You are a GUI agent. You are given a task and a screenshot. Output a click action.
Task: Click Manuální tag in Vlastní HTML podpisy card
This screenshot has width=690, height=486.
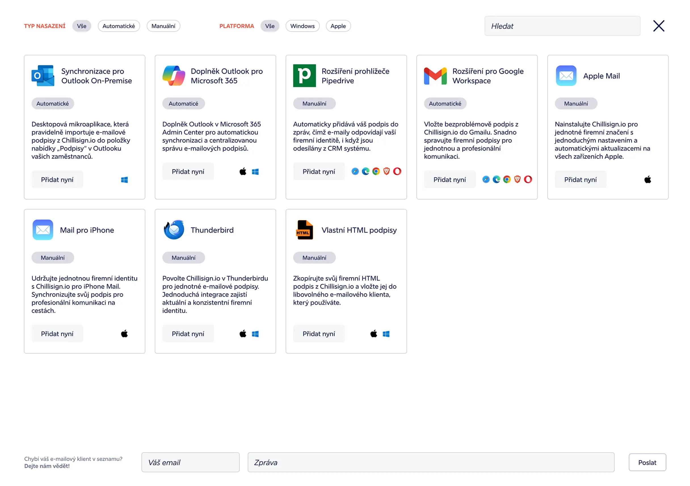click(x=314, y=258)
